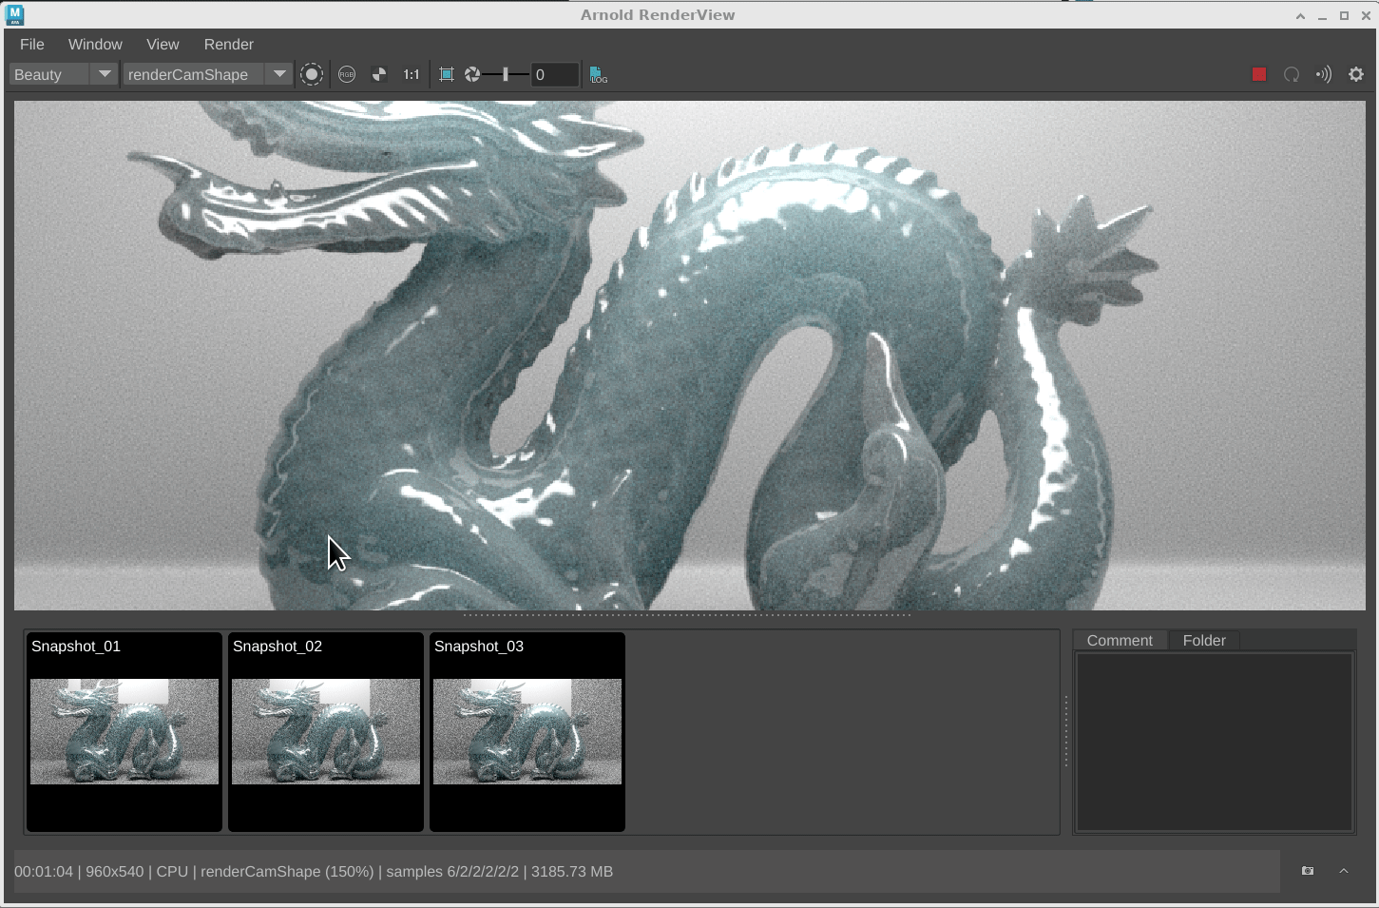Open the Render menu
The width and height of the screenshot is (1379, 908).
[x=228, y=44]
